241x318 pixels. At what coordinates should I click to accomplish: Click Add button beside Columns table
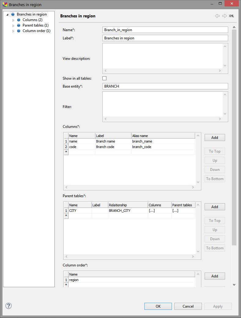click(x=215, y=137)
